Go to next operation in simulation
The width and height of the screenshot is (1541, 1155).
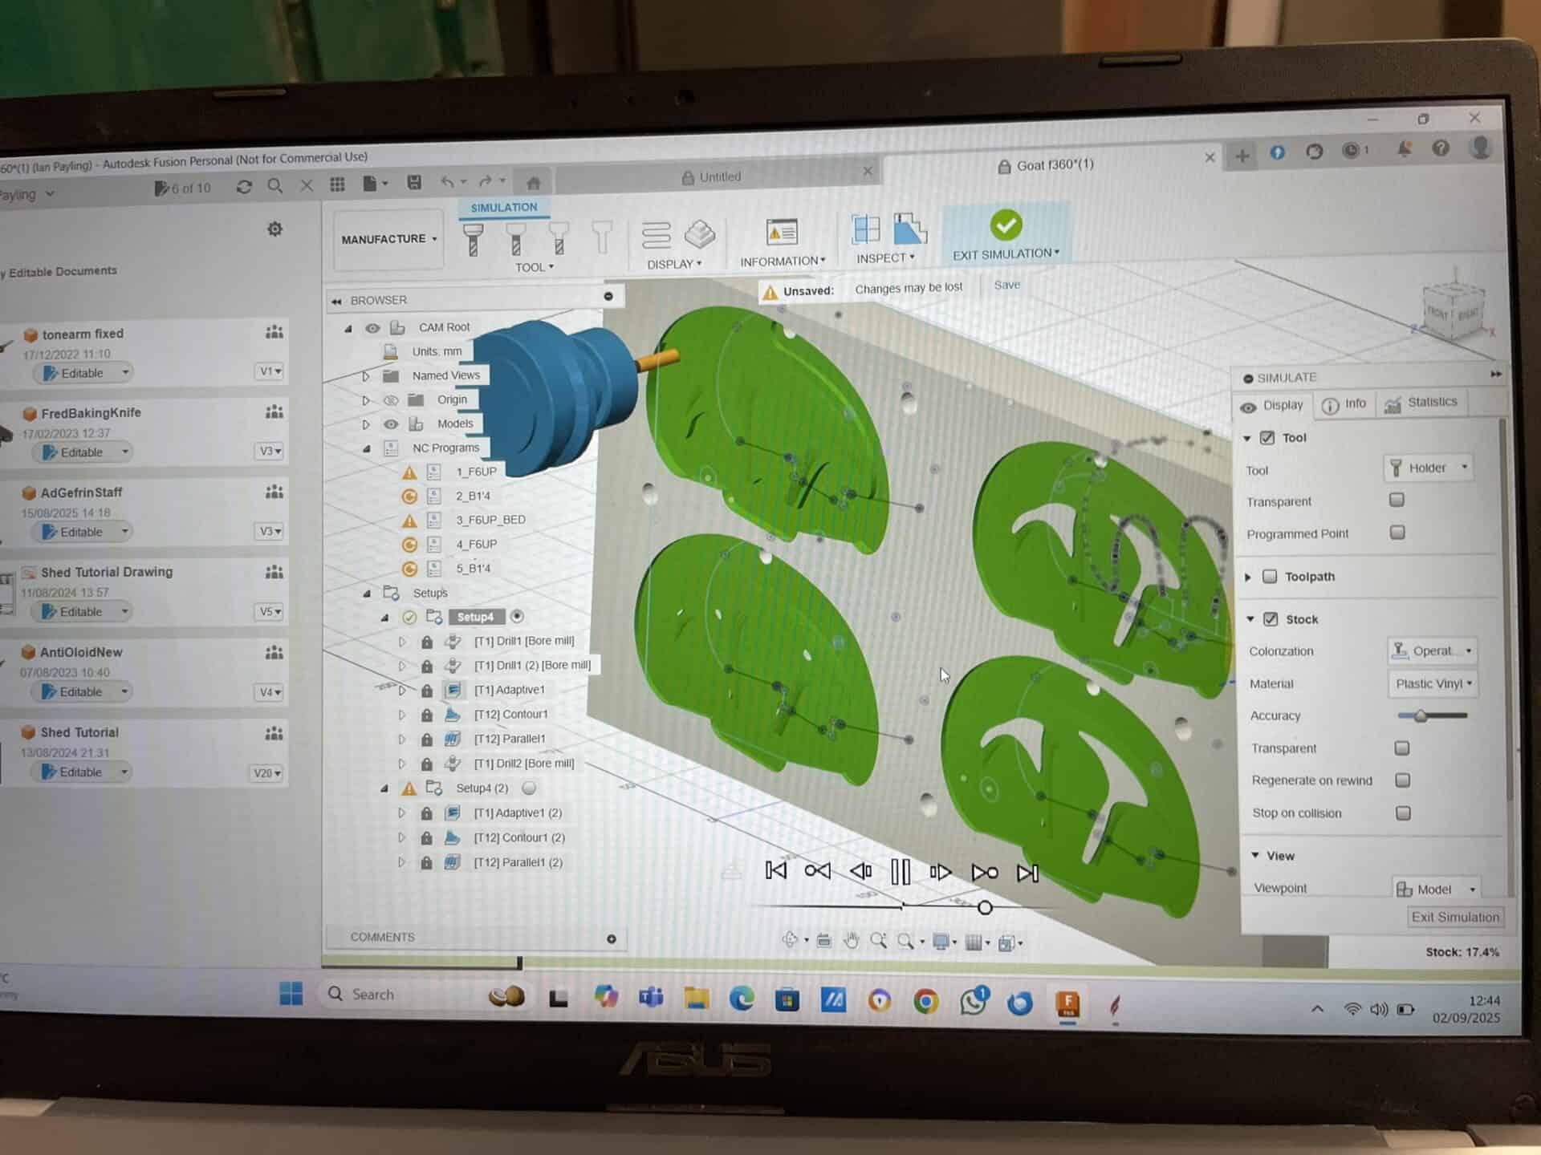(985, 873)
